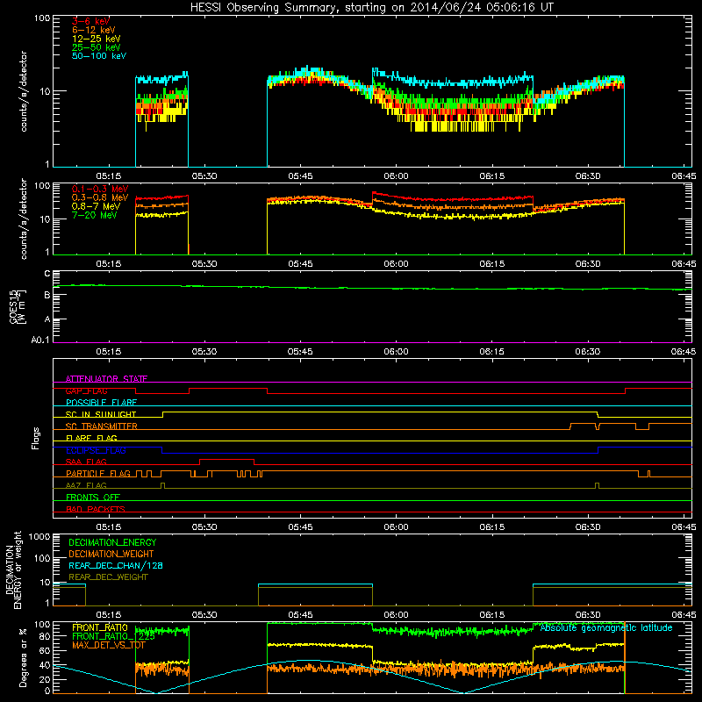The width and height of the screenshot is (702, 702).
Task: Click the REAR_DEC_WEIGHT legend label
Action: [108, 577]
